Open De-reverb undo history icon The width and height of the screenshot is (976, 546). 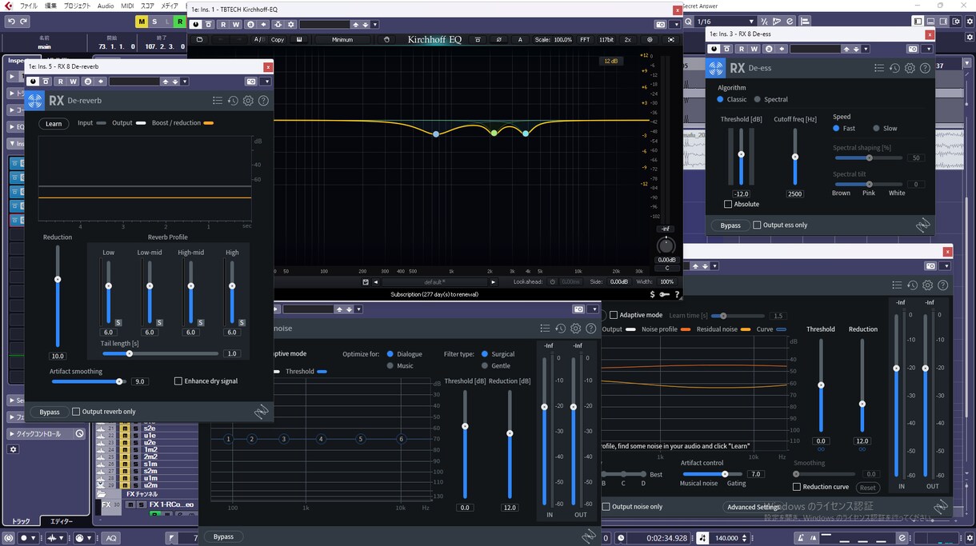[233, 101]
